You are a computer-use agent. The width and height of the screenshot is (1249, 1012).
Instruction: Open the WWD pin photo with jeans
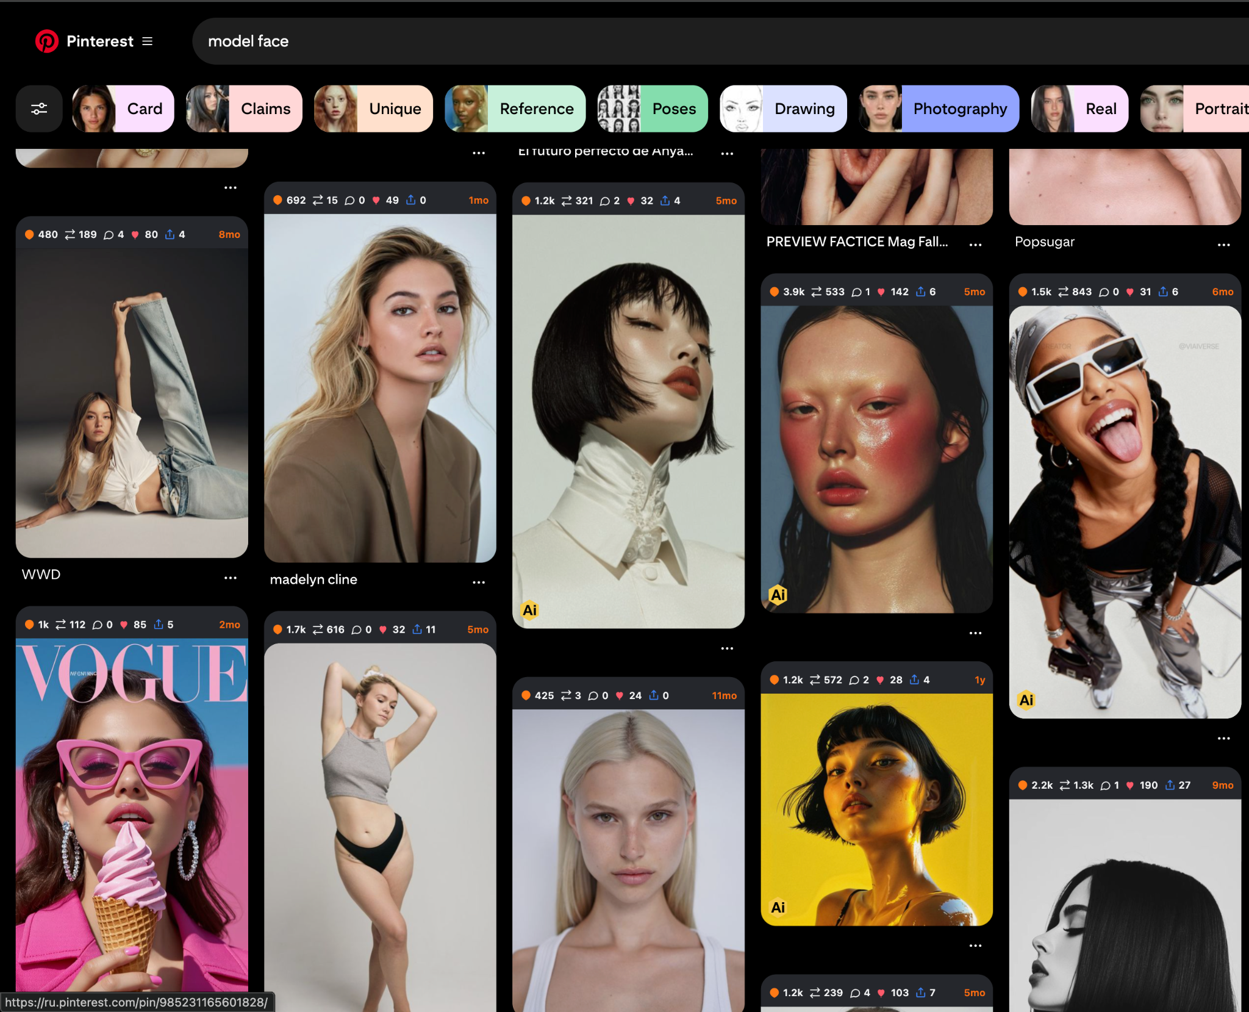coord(132,403)
